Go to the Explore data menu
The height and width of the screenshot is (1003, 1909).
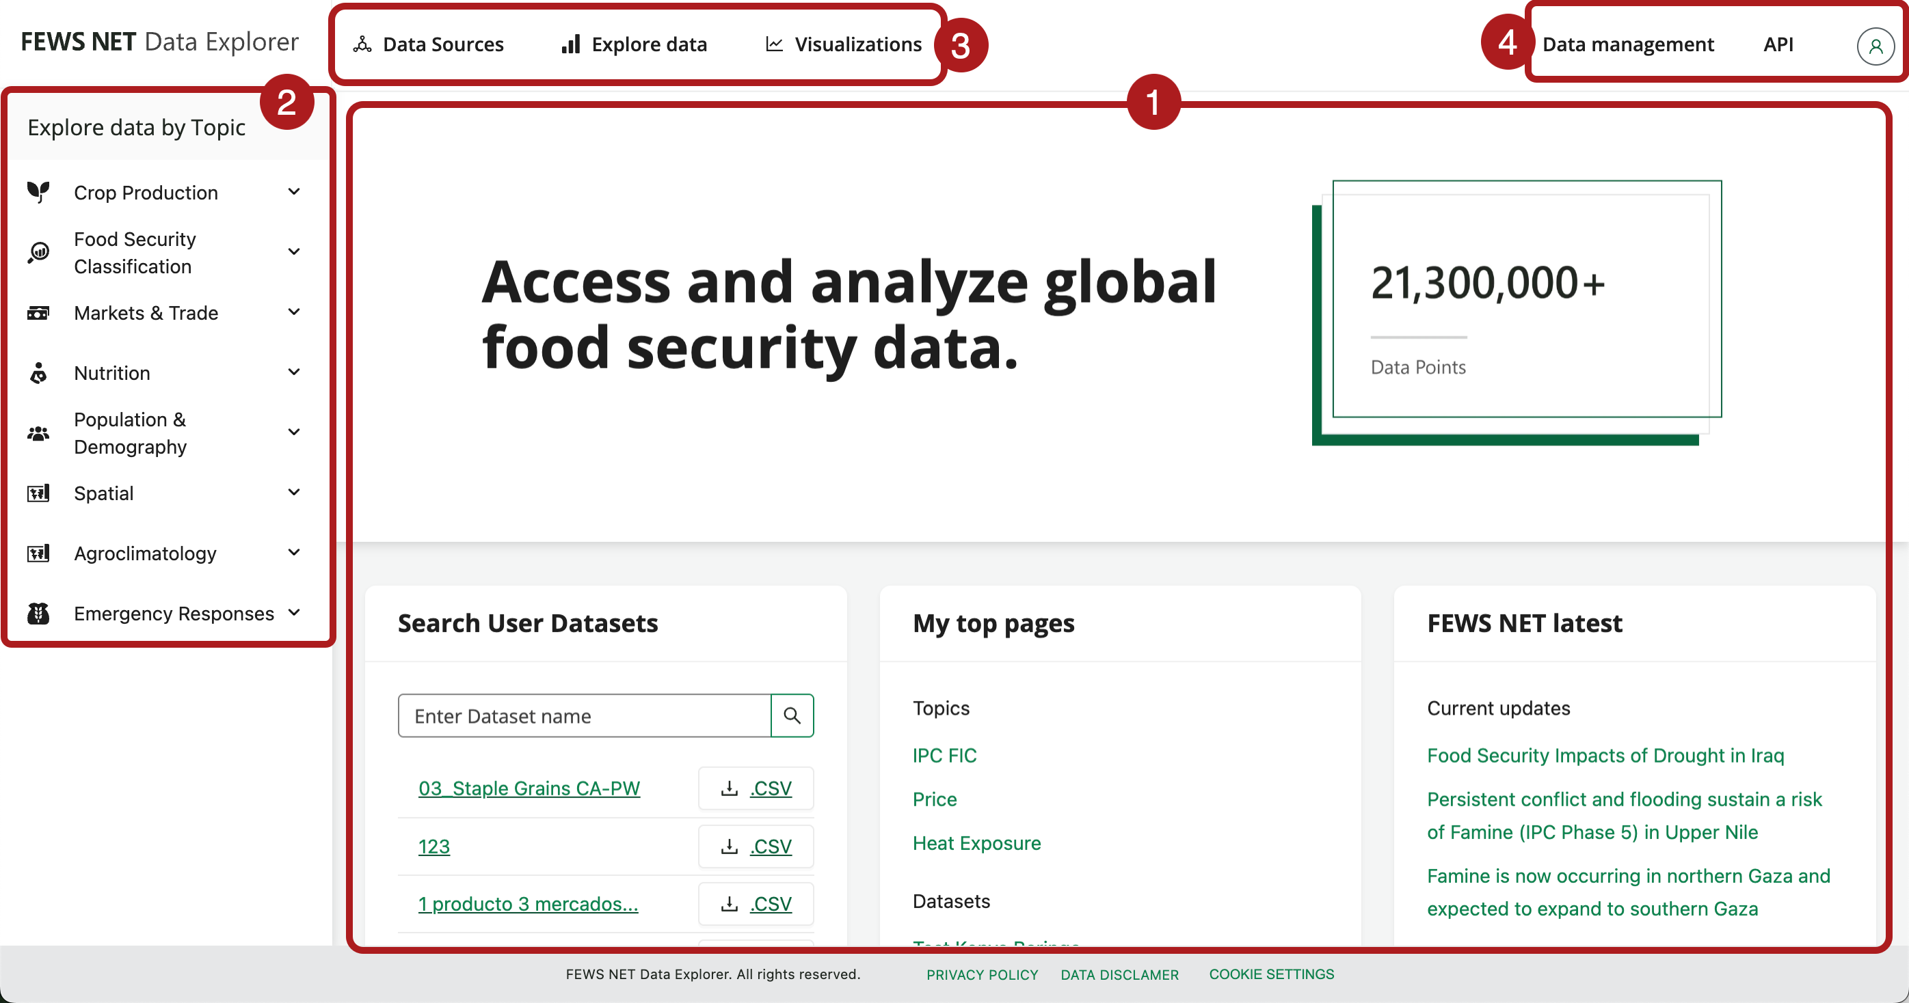[635, 44]
